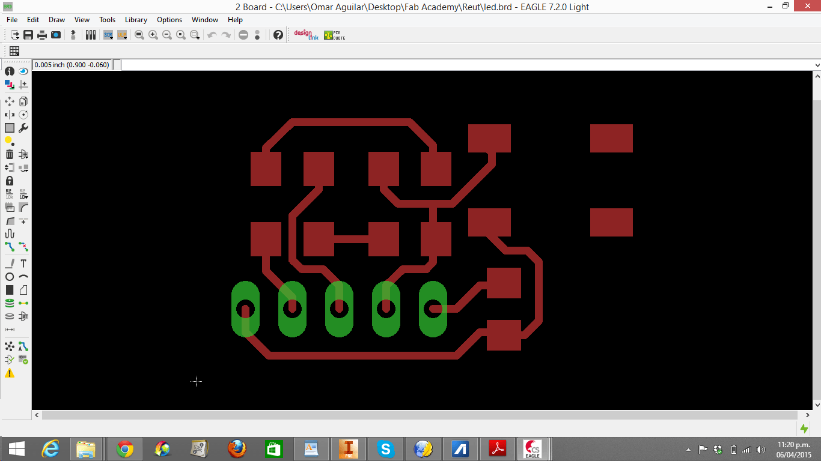Screen dimensions: 821x461
Task: Open the taskbar volume icon
Action: coord(761,450)
